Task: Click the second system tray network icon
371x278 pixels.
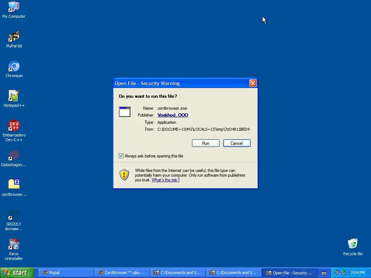Action: tap(344, 273)
